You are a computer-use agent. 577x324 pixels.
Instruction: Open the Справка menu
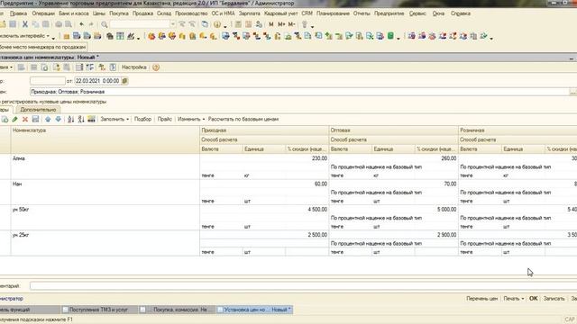coord(461,13)
